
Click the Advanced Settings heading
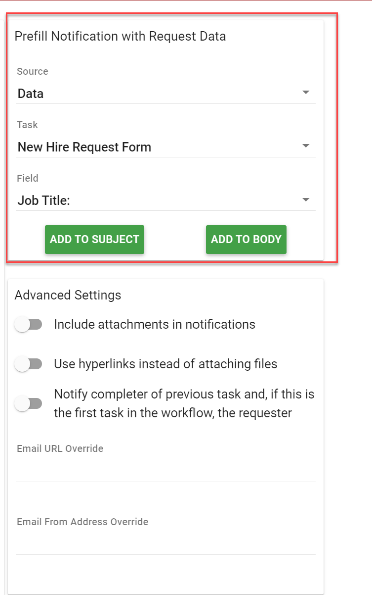(68, 296)
